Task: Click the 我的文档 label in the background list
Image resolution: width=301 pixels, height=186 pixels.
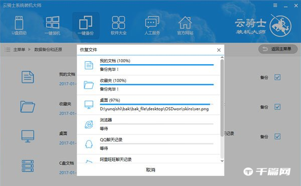Action: (67, 74)
